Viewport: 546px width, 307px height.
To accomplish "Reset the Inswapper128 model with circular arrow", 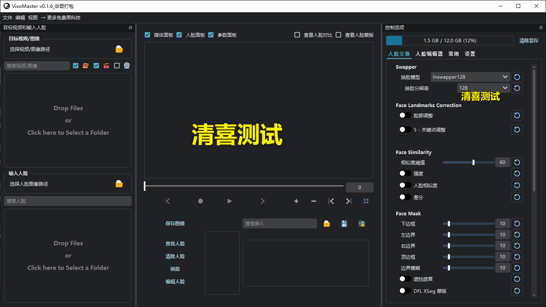I will (517, 77).
